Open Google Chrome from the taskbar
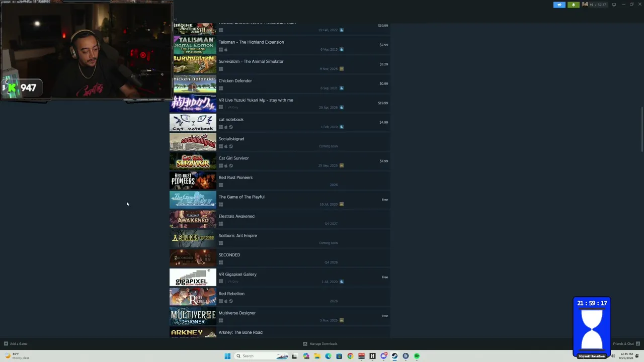This screenshot has width=644, height=362. 350,356
